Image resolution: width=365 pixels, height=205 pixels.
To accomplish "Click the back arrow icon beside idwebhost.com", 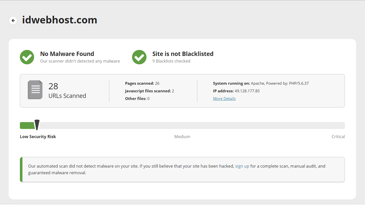I will 13,20.
